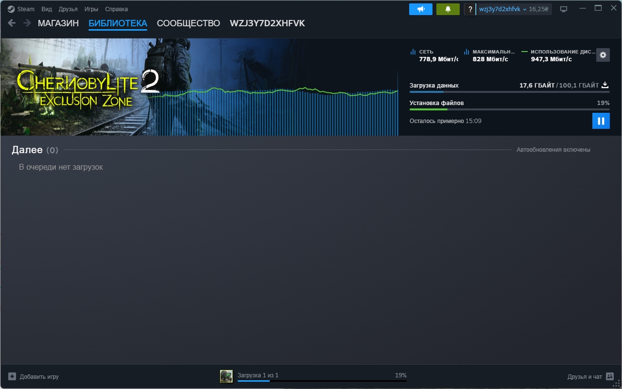Click the Далее (0) heading
The height and width of the screenshot is (389, 622).
[x=35, y=150]
